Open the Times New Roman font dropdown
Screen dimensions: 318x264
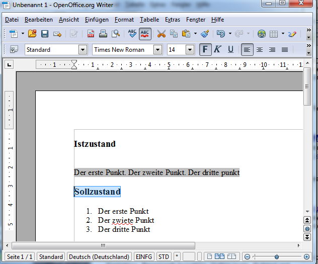tap(157, 49)
